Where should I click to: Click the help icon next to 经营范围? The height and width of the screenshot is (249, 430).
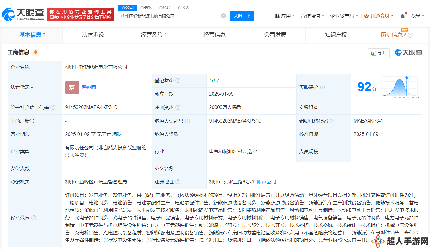pos(34,218)
